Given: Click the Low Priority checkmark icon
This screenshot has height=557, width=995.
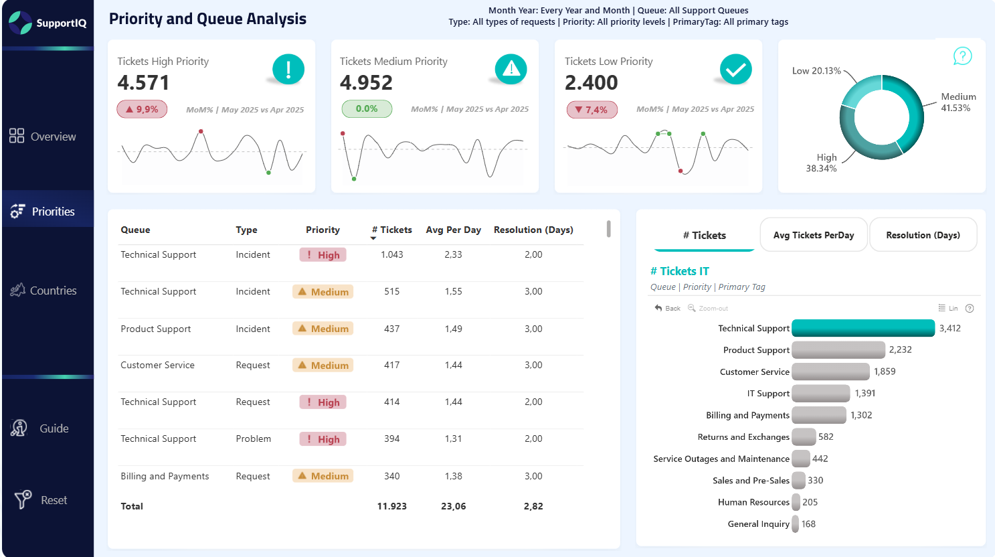Looking at the screenshot, I should [x=735, y=69].
